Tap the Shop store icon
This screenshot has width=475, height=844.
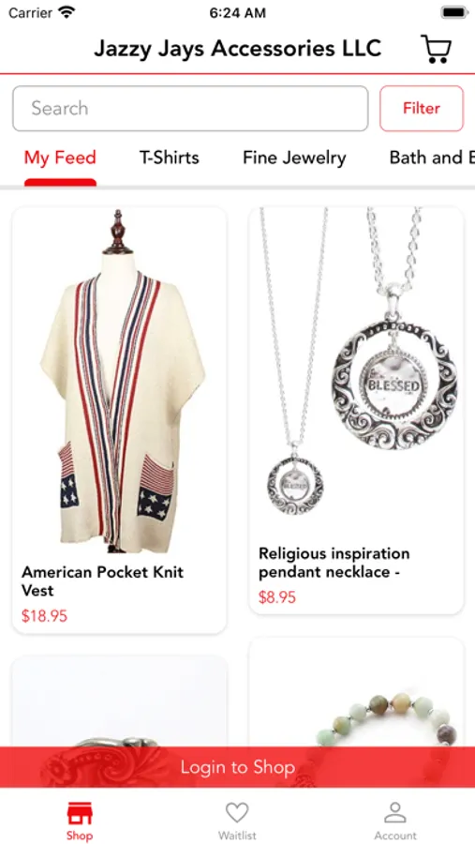pyautogui.click(x=79, y=813)
